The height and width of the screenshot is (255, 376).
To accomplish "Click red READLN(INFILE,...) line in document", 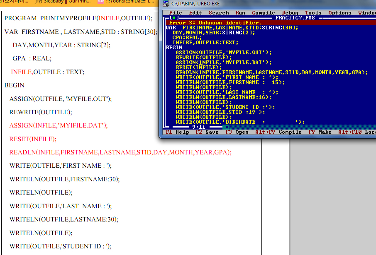I will 120,152.
